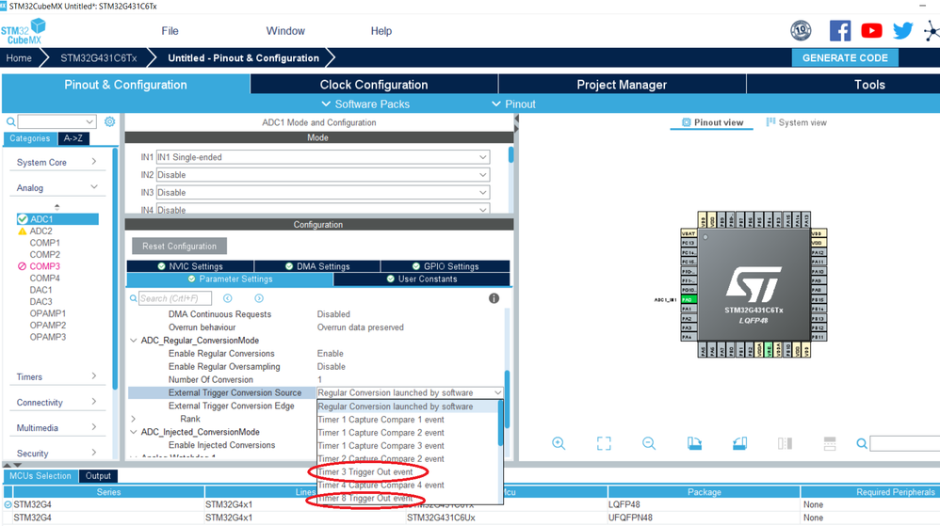Fit chip to view icon
Viewport: 940px width, 526px height.
coord(604,443)
